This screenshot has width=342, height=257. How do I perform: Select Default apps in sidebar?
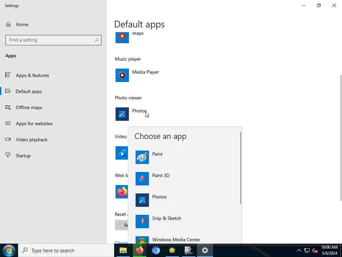point(24,91)
